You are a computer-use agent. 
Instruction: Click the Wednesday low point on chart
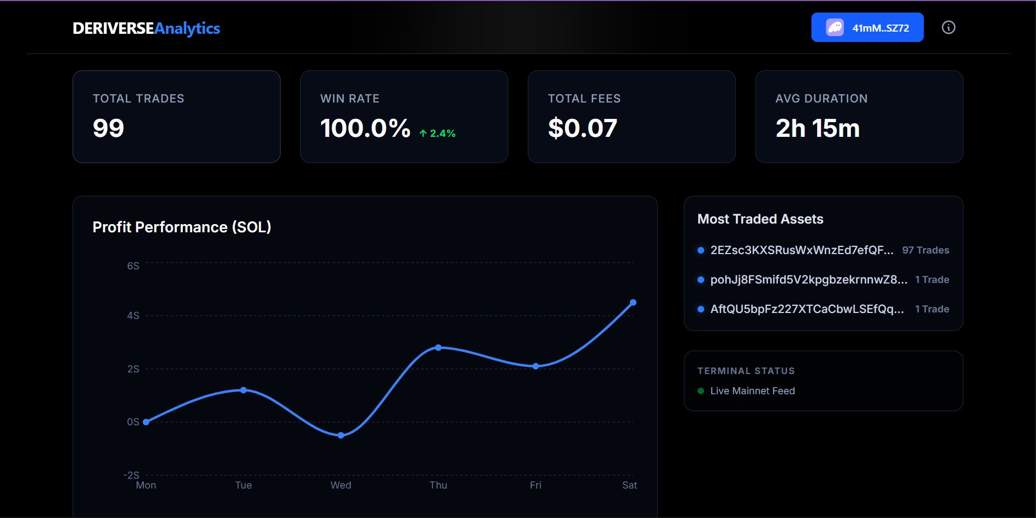(x=341, y=435)
